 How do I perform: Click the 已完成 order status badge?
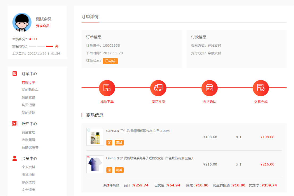(110, 61)
